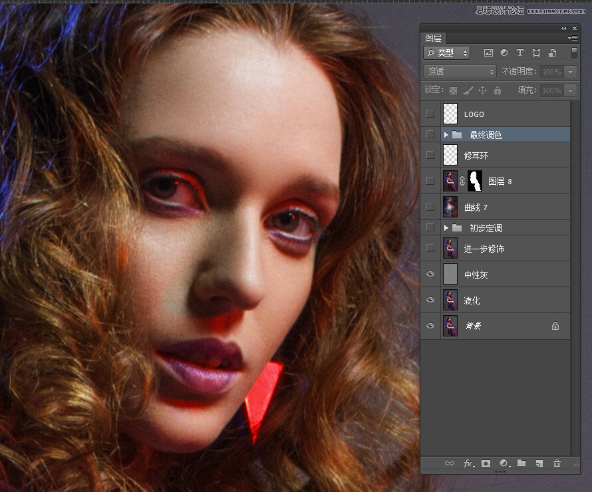The height and width of the screenshot is (492, 592).
Task: Select the 图层 panel tab
Action: pyautogui.click(x=434, y=39)
